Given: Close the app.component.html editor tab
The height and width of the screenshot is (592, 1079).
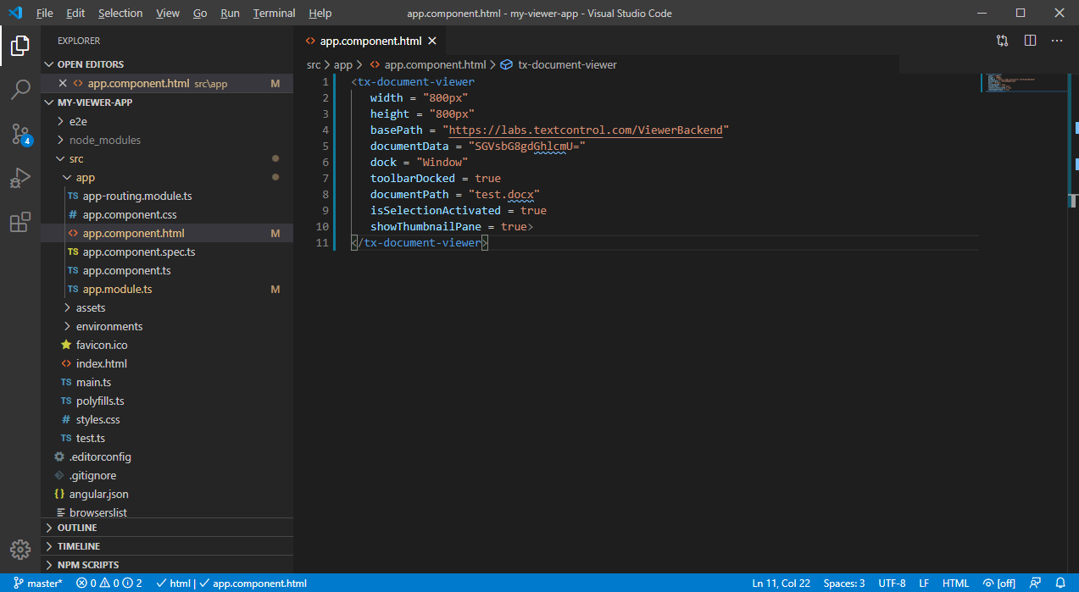Looking at the screenshot, I should tap(431, 41).
